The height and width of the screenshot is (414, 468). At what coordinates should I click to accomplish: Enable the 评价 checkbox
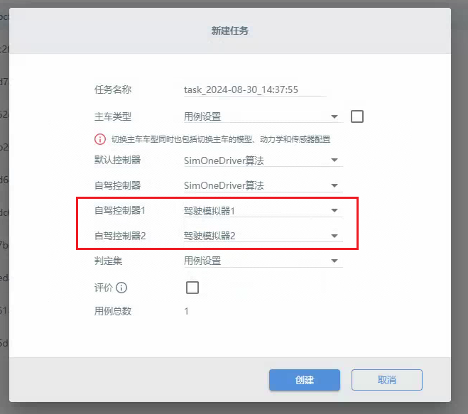[192, 288]
